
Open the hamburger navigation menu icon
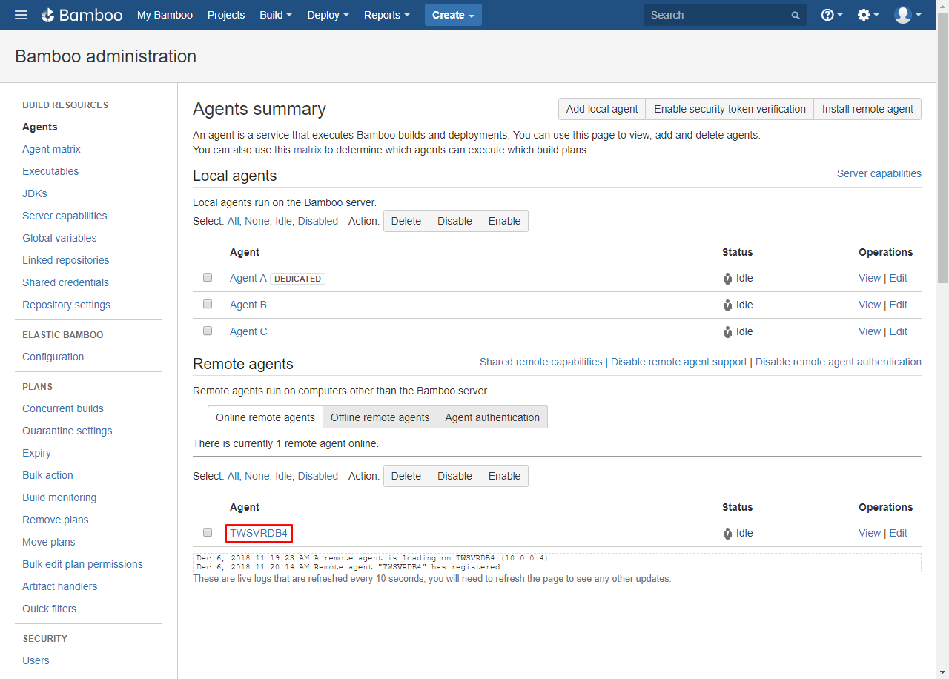[21, 15]
